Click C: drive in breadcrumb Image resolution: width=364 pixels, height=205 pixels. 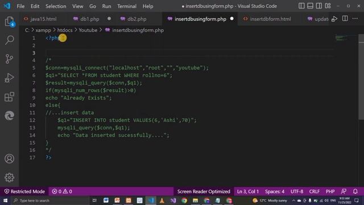point(27,30)
